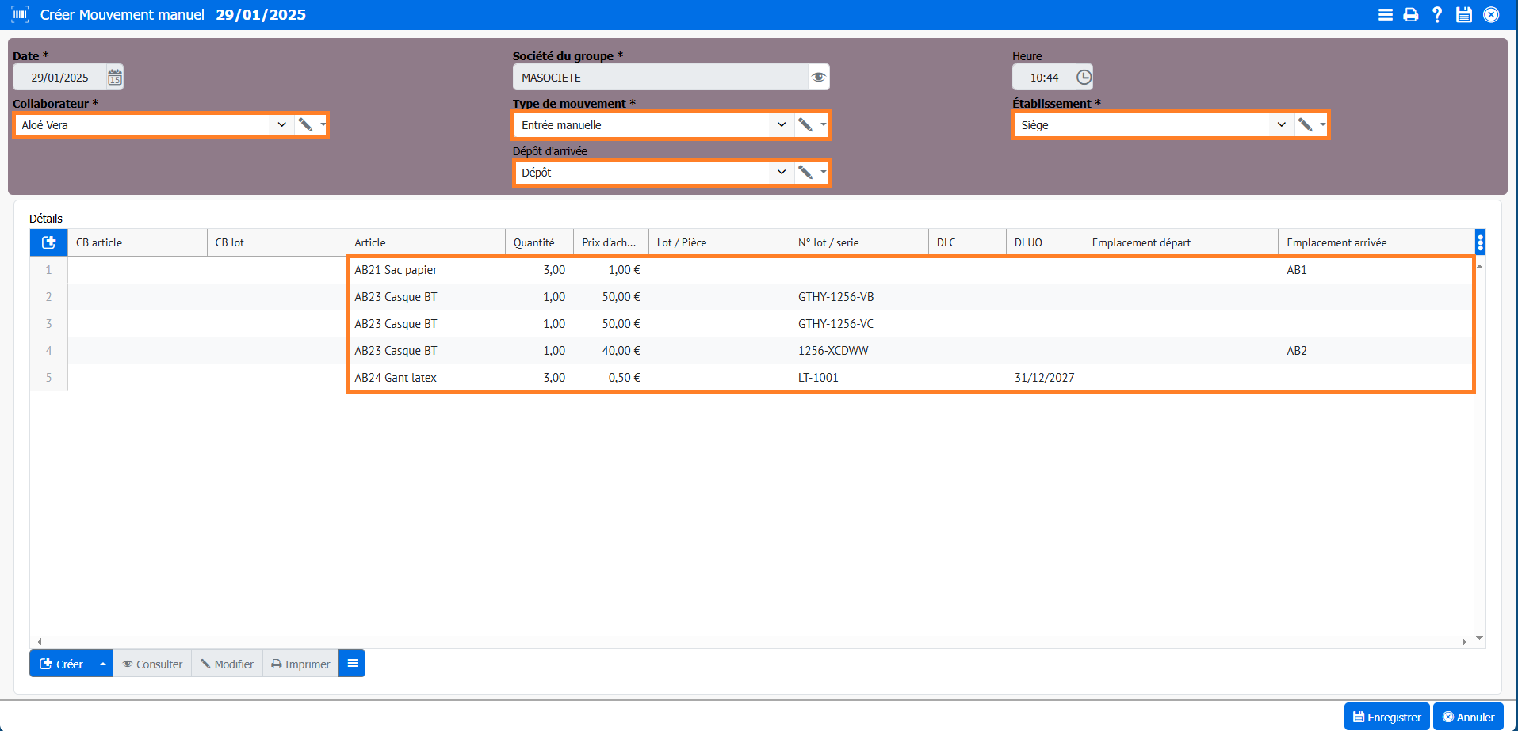Click the Enregistrer button
Image resolution: width=1518 pixels, height=731 pixels.
pyautogui.click(x=1386, y=717)
